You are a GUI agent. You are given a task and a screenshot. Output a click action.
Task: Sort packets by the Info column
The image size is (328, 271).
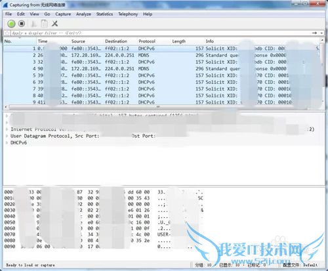point(262,41)
